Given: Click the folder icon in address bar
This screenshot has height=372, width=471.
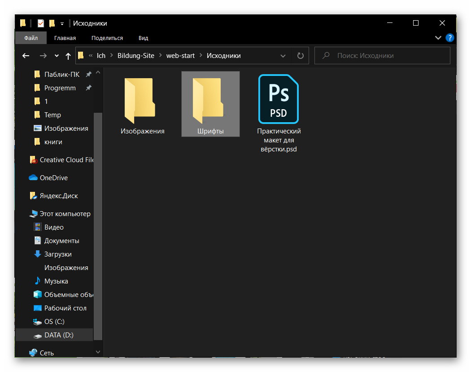Looking at the screenshot, I should [x=81, y=55].
